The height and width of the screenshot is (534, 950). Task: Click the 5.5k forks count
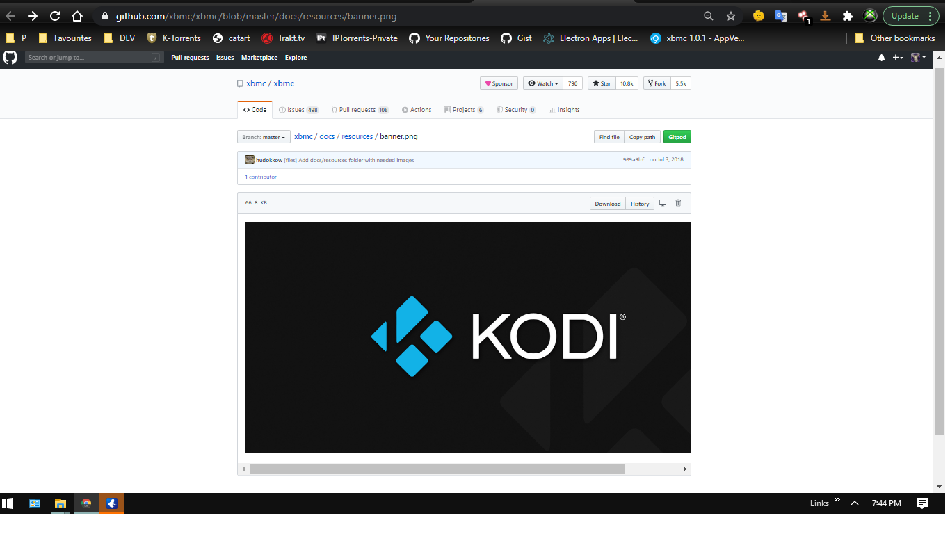point(681,83)
